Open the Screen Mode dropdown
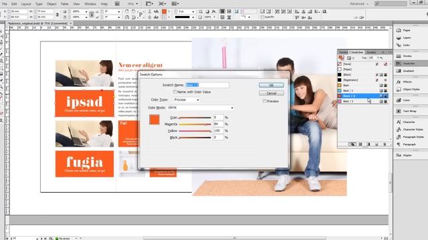The width and height of the screenshot is (428, 240). tap(162, 4)
